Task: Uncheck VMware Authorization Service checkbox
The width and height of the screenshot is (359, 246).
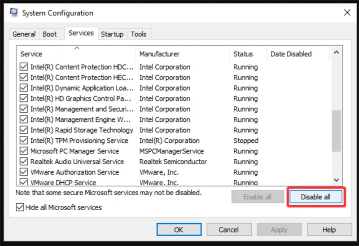Action: click(x=24, y=172)
